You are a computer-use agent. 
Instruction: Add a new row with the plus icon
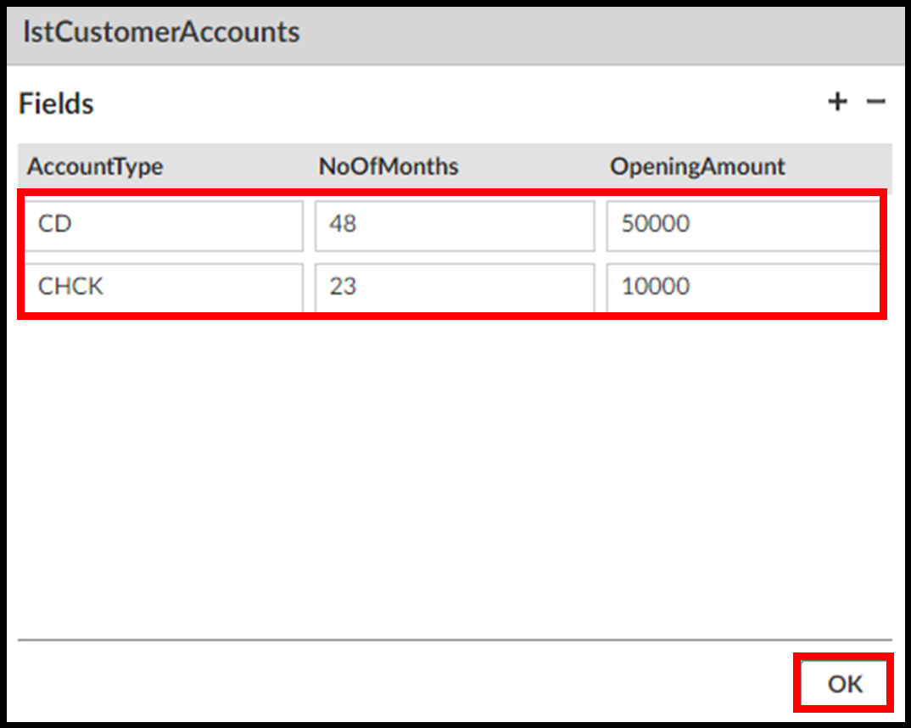click(837, 103)
